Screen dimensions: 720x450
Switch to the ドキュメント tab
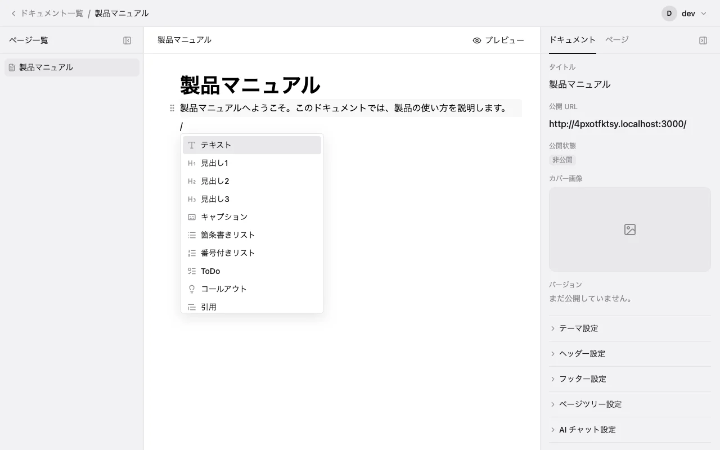pos(572,40)
